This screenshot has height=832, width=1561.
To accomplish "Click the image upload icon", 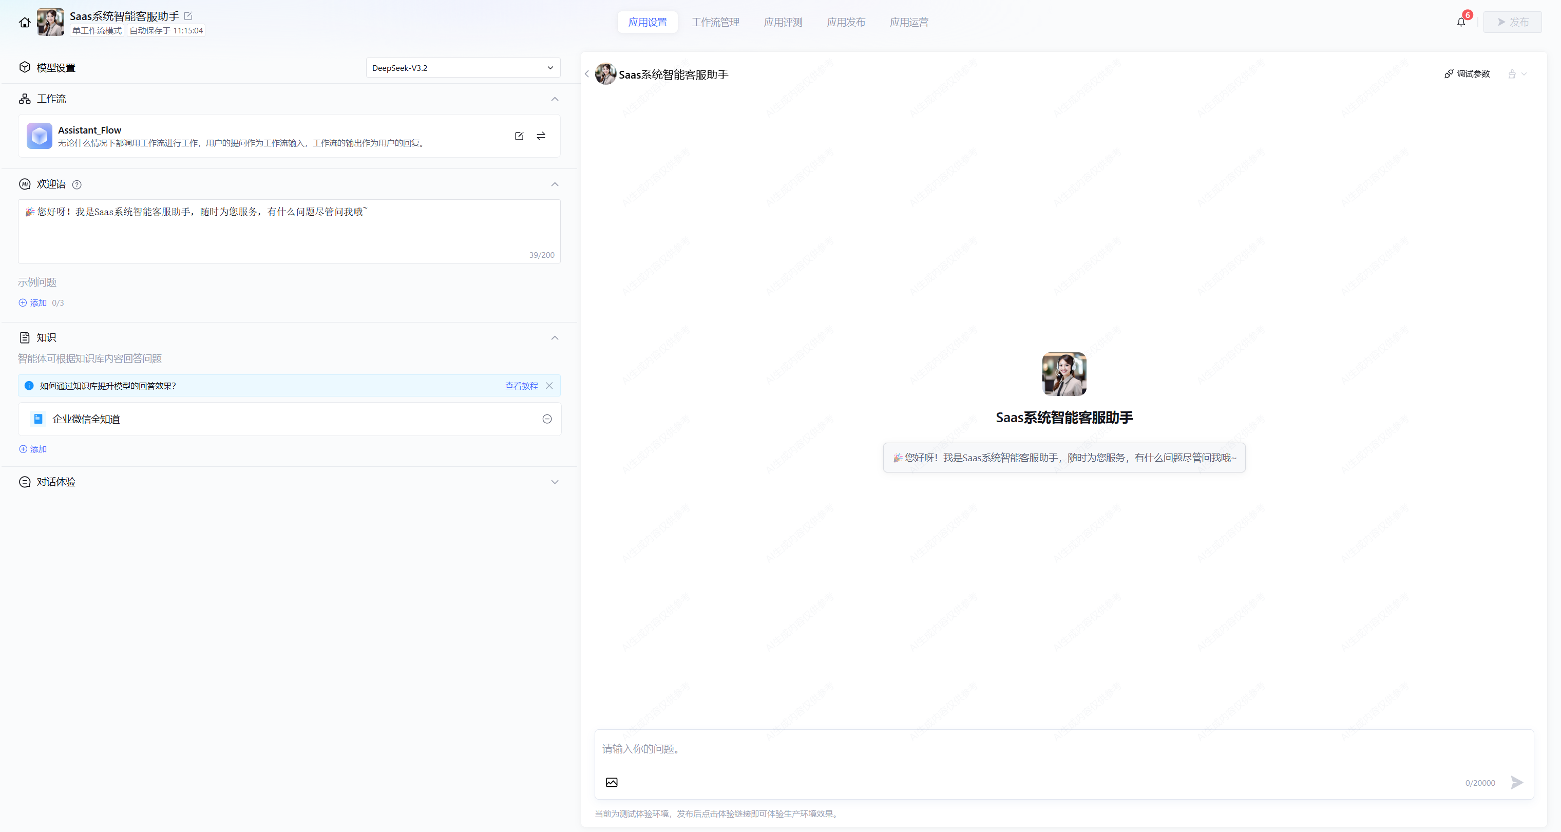I will click(x=612, y=782).
